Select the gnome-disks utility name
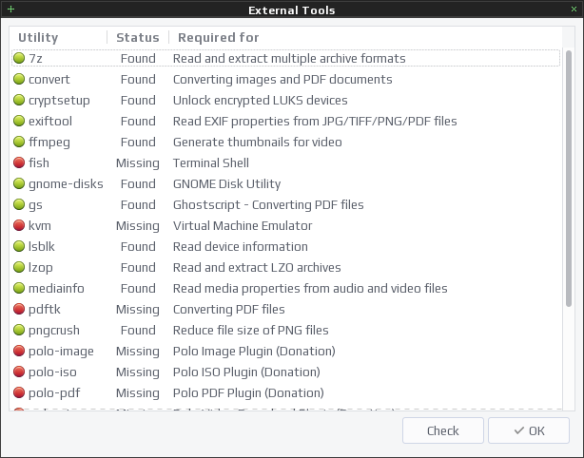 (x=66, y=183)
